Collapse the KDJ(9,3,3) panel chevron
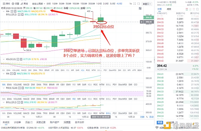This screenshot has height=131, width=201. 4,59
